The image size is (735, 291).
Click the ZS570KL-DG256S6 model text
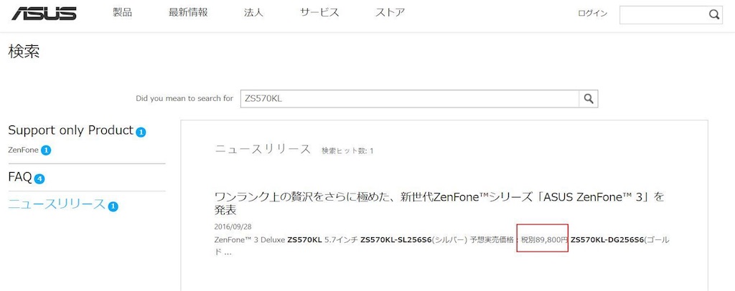pyautogui.click(x=607, y=240)
